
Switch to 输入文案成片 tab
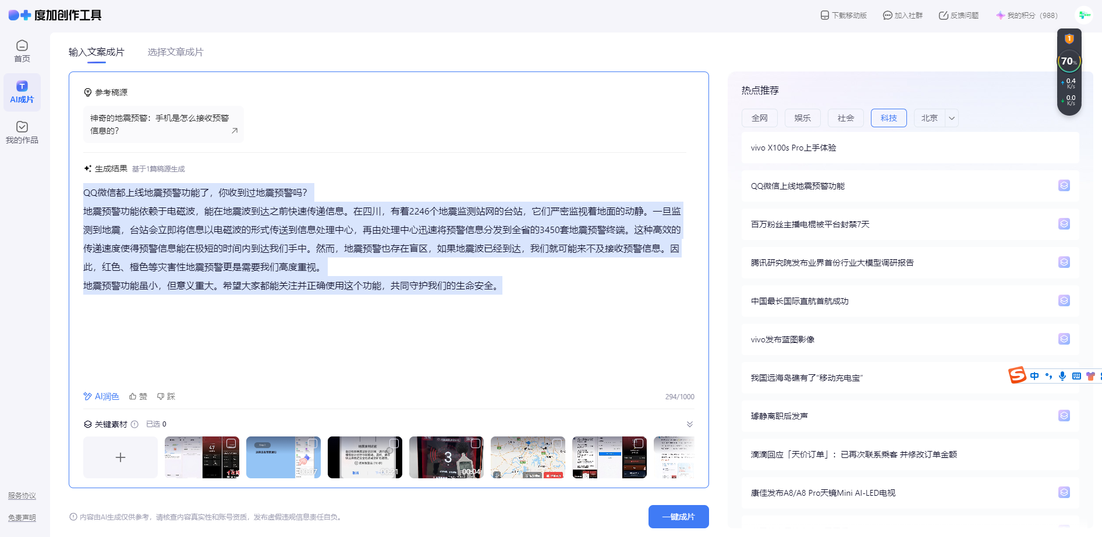[x=97, y=52]
